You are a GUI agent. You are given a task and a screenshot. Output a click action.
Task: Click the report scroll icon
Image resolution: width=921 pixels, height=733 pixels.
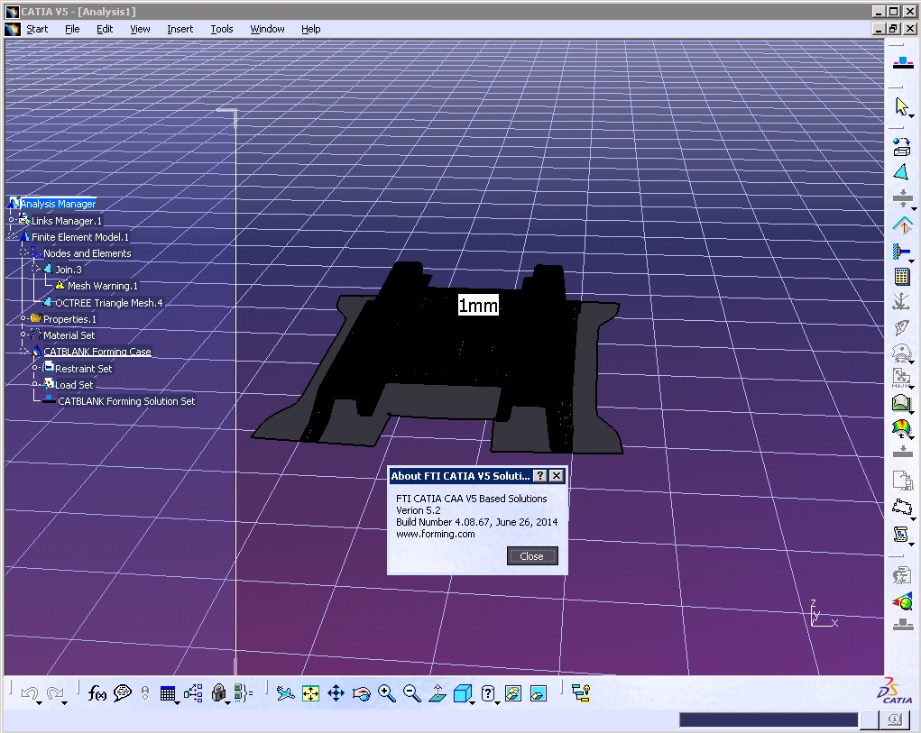pos(902,534)
